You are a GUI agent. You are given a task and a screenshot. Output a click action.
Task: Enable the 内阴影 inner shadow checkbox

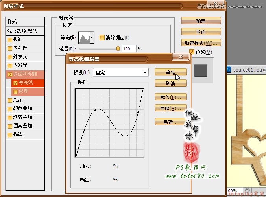(10, 48)
